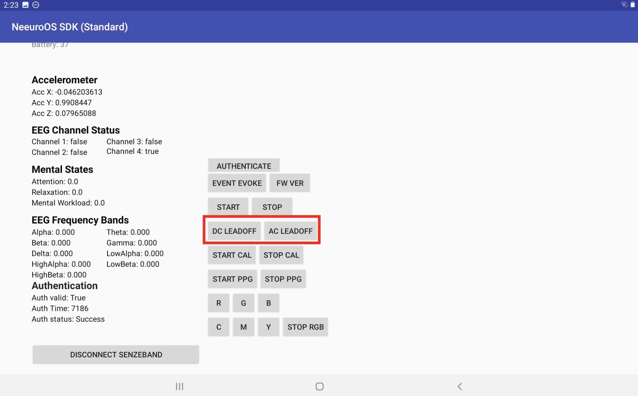
Task: Tap STOP CAL to end calibration
Action: (281, 255)
